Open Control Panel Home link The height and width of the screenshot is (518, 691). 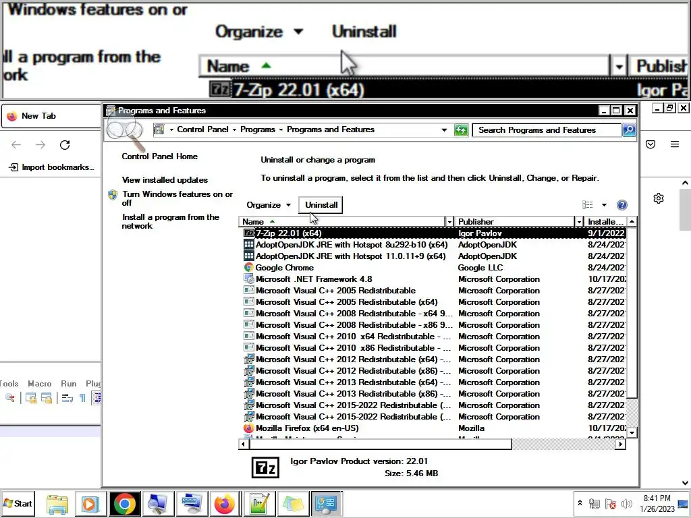point(159,156)
